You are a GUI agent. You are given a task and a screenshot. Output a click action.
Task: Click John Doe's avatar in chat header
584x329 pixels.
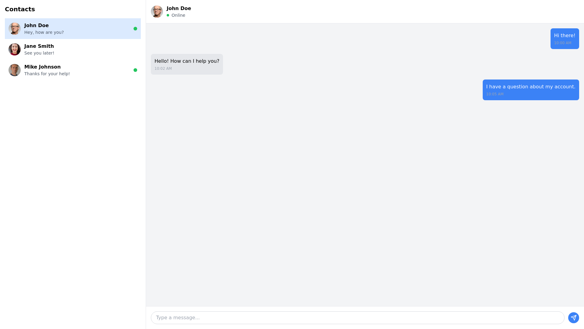157,12
